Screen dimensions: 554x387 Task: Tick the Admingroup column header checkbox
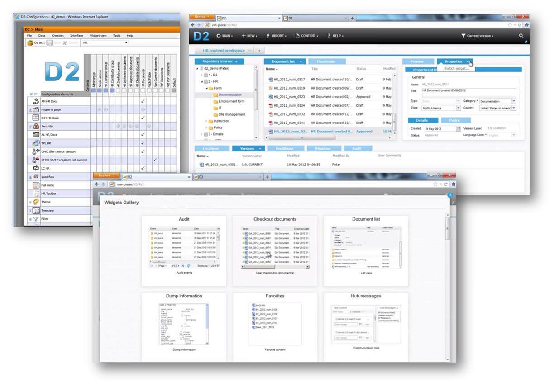point(93,90)
